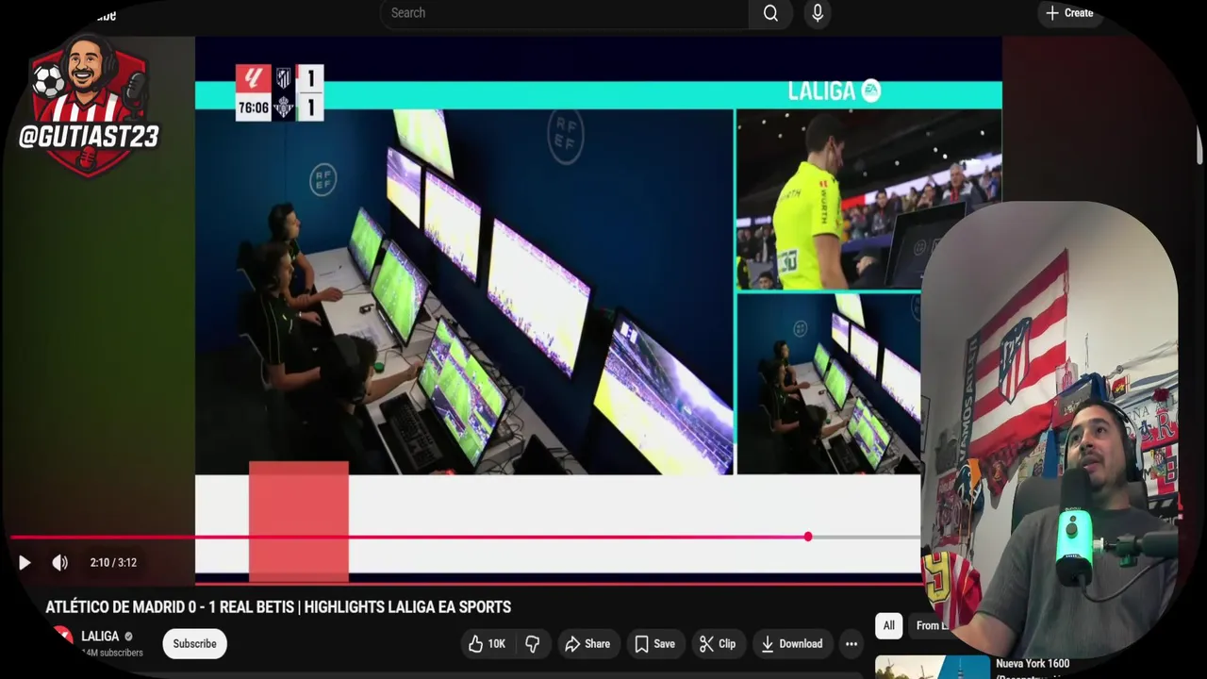Image resolution: width=1207 pixels, height=679 pixels.
Task: Play the video using play button
Action: pyautogui.click(x=25, y=563)
